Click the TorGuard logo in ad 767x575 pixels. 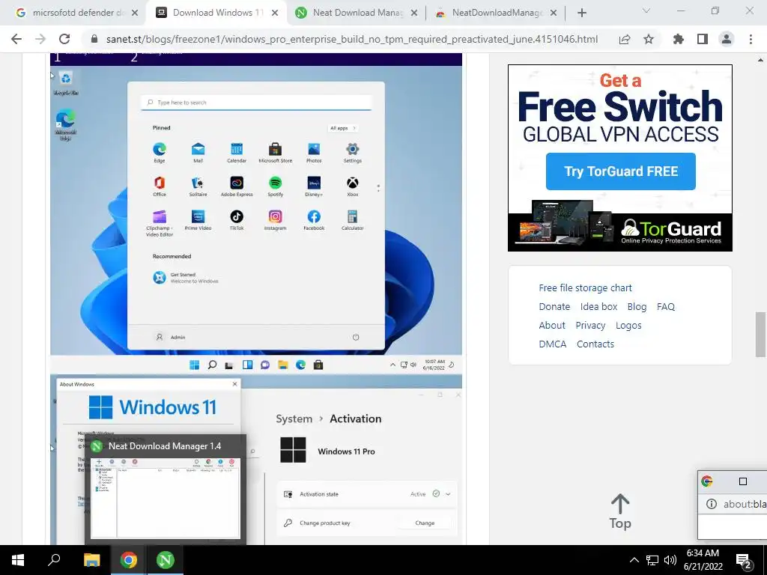[671, 231]
